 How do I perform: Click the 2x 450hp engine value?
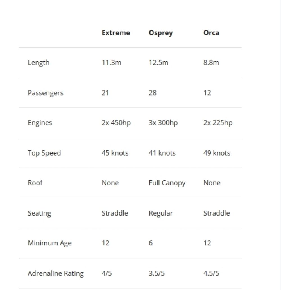(116, 123)
